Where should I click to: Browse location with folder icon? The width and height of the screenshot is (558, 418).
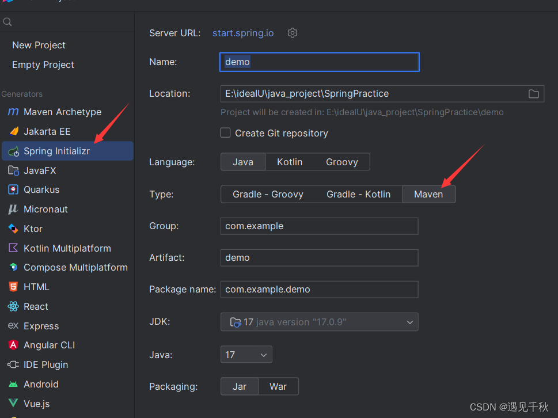[533, 94]
